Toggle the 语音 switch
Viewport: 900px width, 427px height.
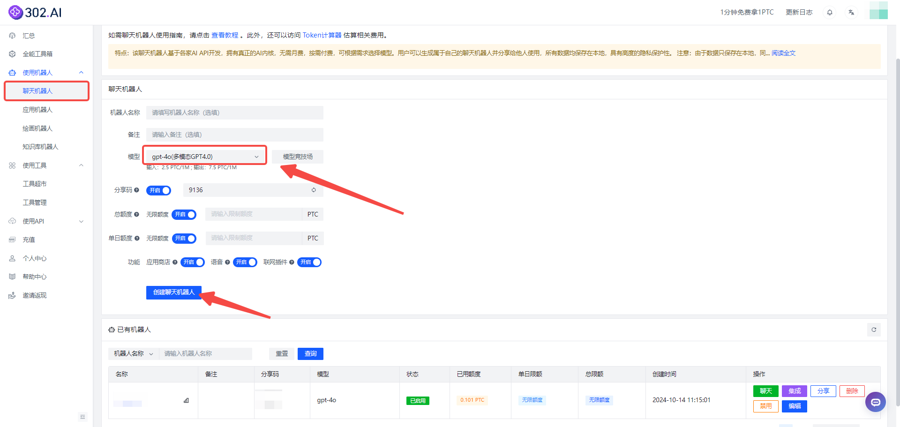pos(245,262)
